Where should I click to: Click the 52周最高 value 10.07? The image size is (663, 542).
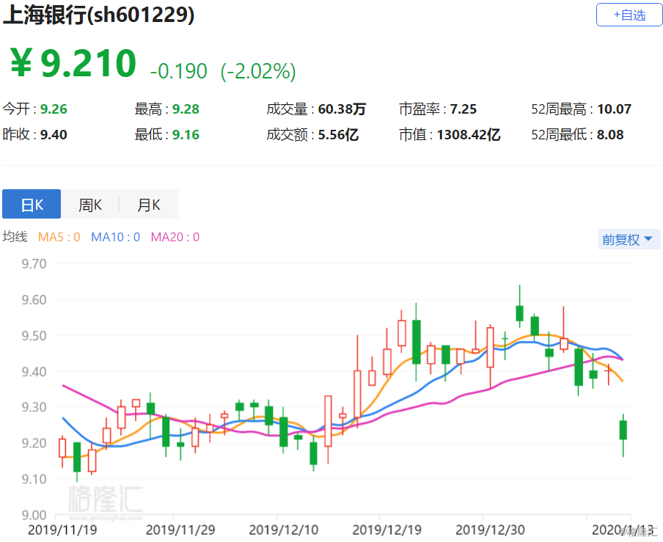(x=614, y=109)
